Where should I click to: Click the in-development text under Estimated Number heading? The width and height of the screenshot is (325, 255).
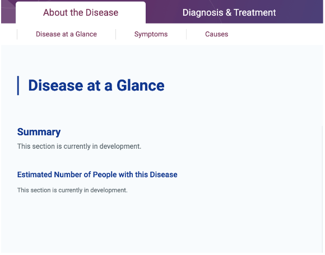[x=72, y=190]
